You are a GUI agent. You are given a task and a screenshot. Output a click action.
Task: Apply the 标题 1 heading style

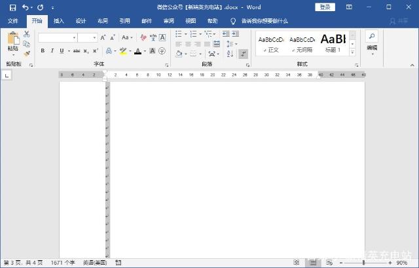coord(333,43)
